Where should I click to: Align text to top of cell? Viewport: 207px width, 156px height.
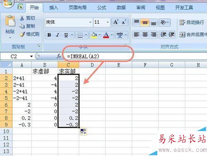(x=137, y=22)
